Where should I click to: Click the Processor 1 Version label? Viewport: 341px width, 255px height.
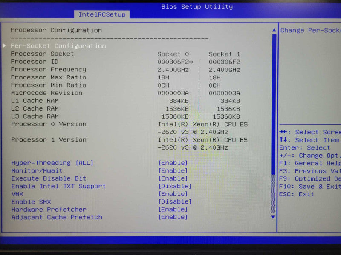click(49, 140)
